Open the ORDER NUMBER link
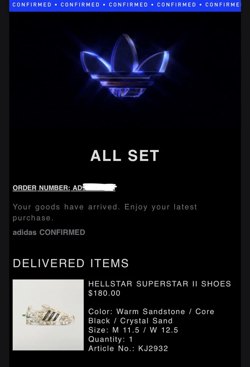250x367 pixels. point(41,188)
